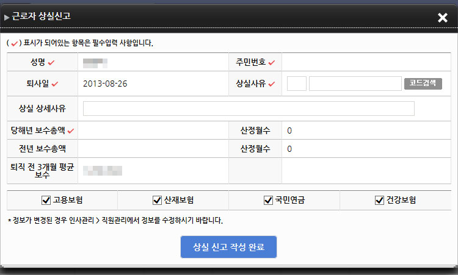The width and height of the screenshot is (458, 275).
Task: Click the 산정월수 value beside 당해년 보수총액
Action: tap(289, 130)
